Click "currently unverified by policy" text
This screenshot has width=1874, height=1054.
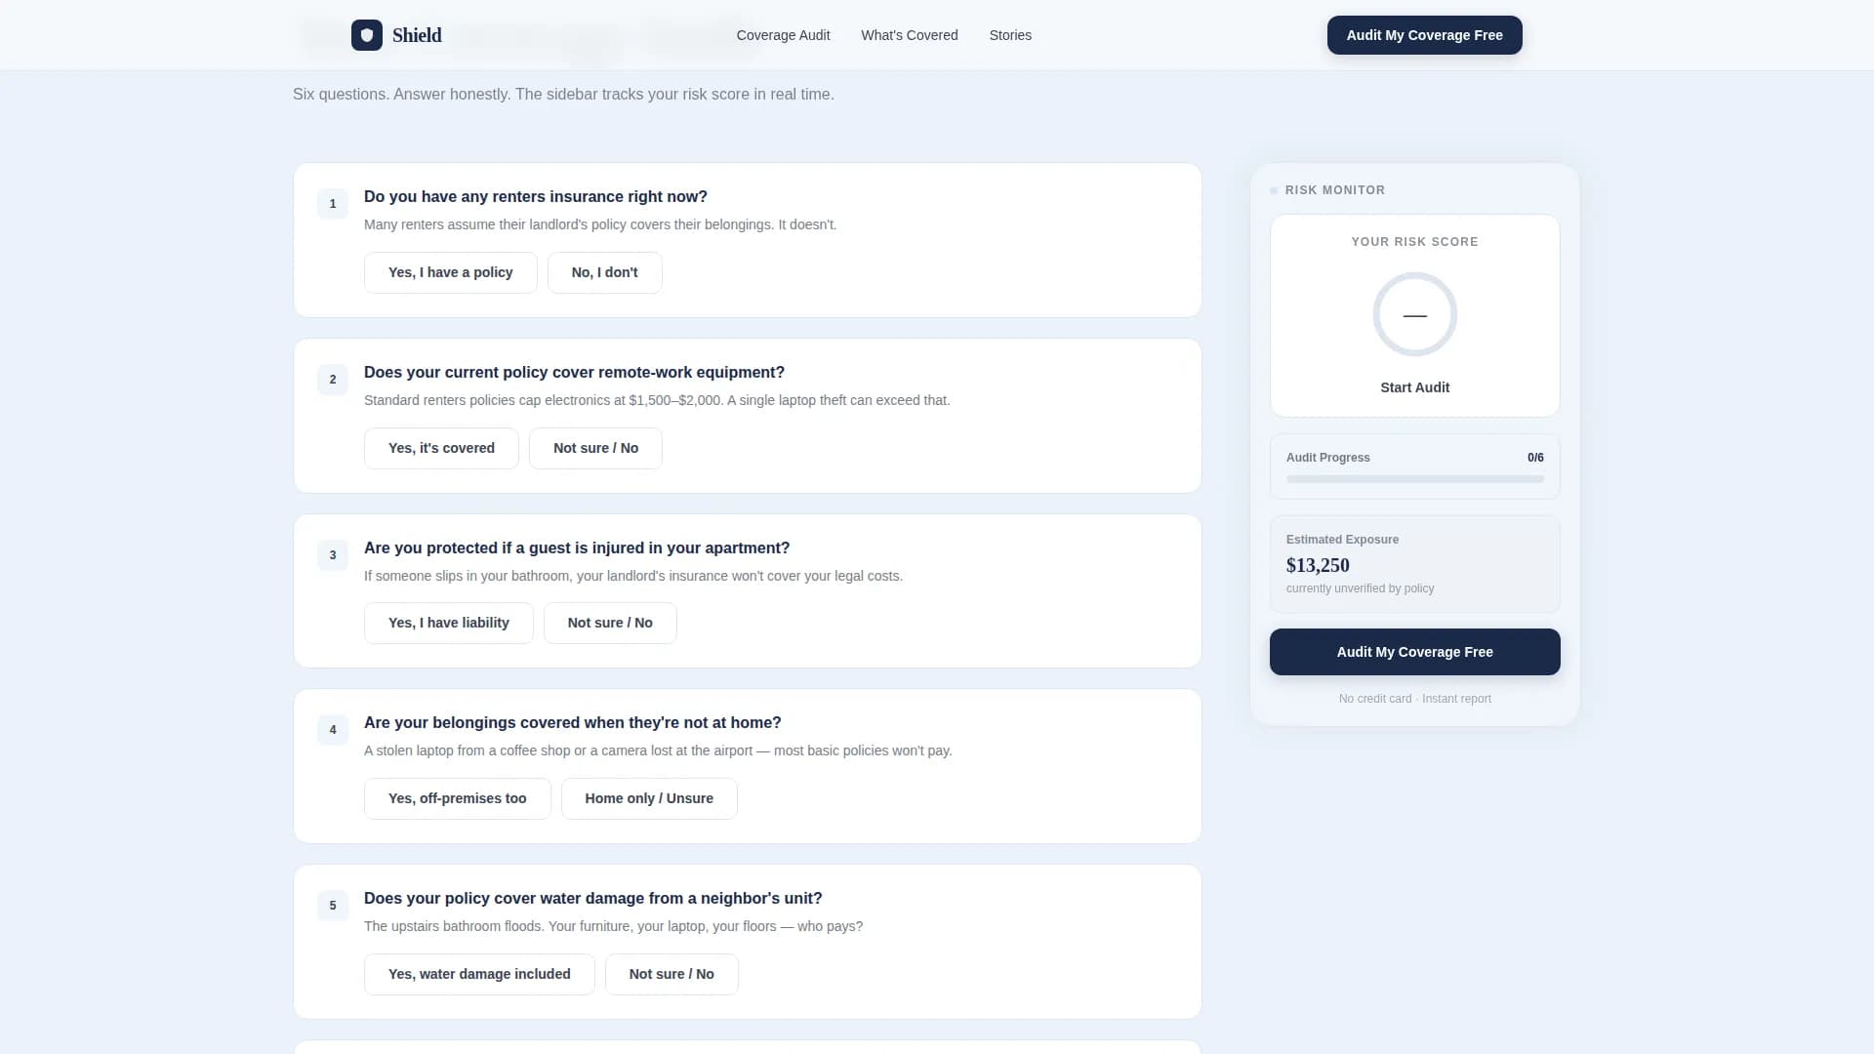[x=1360, y=588]
